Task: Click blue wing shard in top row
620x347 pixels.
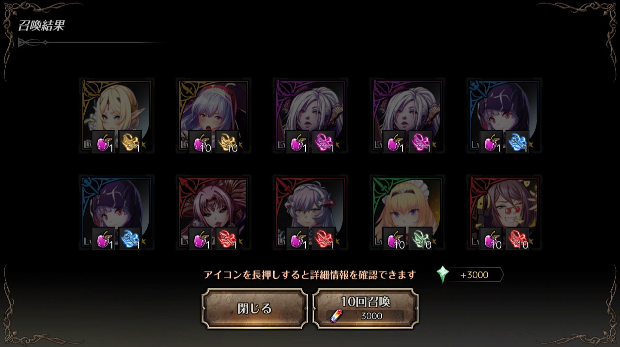Action: point(518,142)
